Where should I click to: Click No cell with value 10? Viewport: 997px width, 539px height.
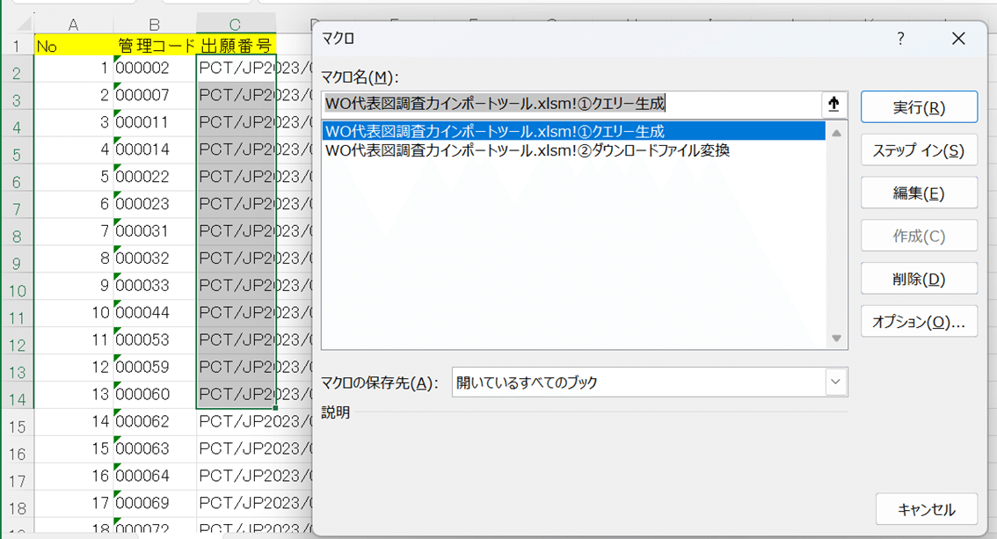click(x=74, y=313)
